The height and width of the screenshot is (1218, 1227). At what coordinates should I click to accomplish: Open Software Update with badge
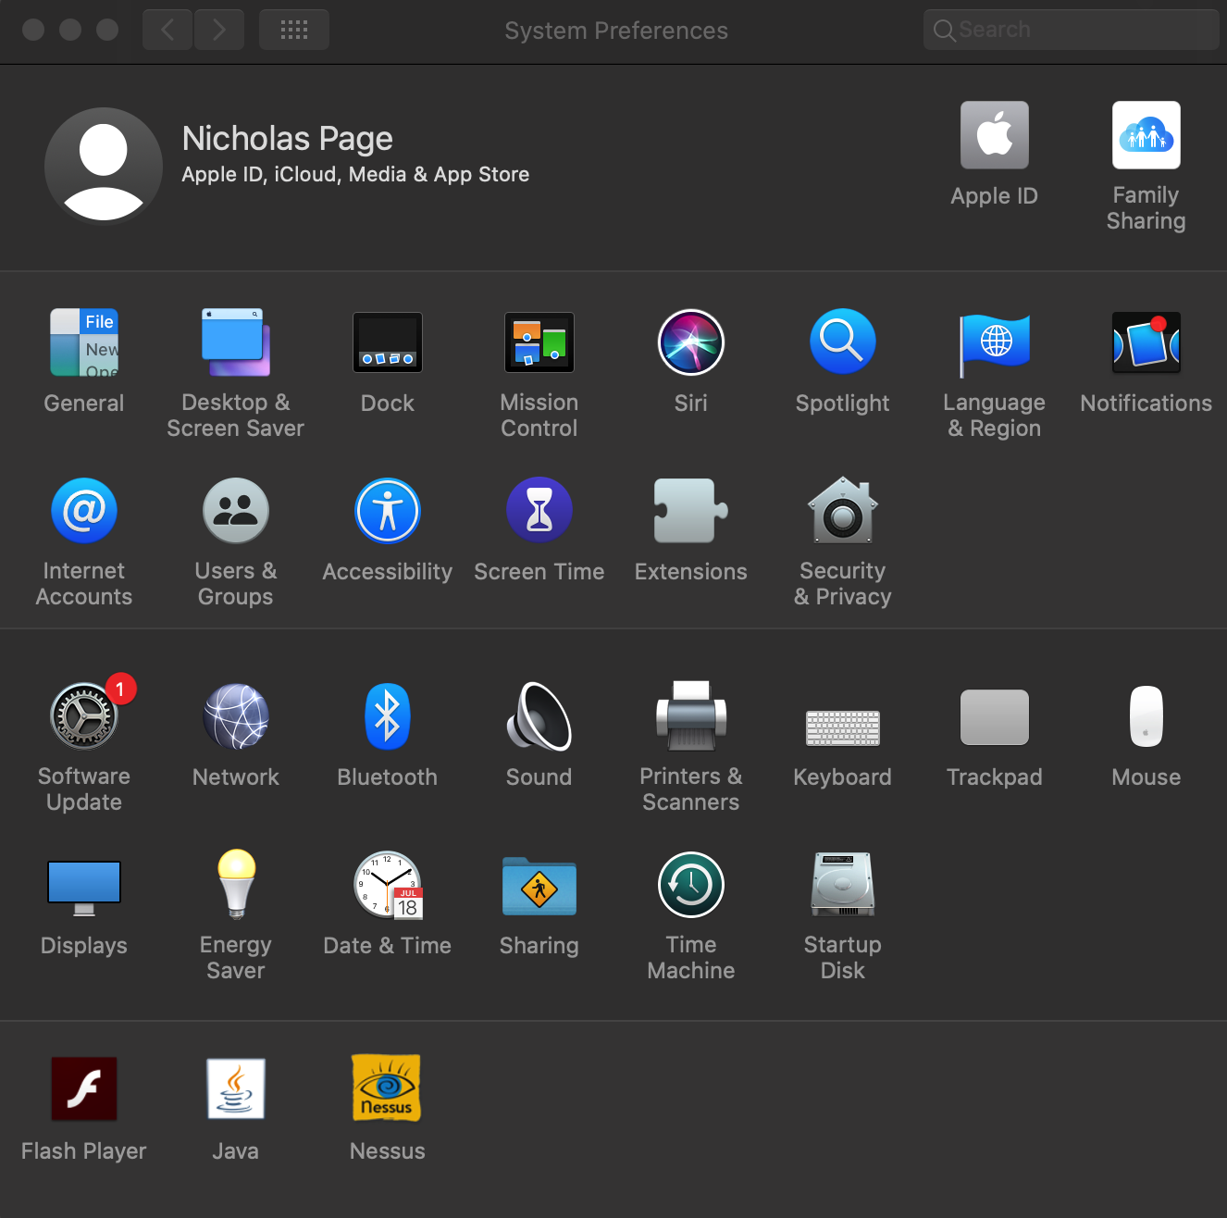click(84, 717)
